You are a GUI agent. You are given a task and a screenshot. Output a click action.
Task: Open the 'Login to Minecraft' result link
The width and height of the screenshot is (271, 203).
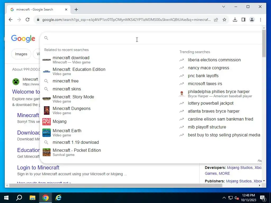click(x=38, y=168)
